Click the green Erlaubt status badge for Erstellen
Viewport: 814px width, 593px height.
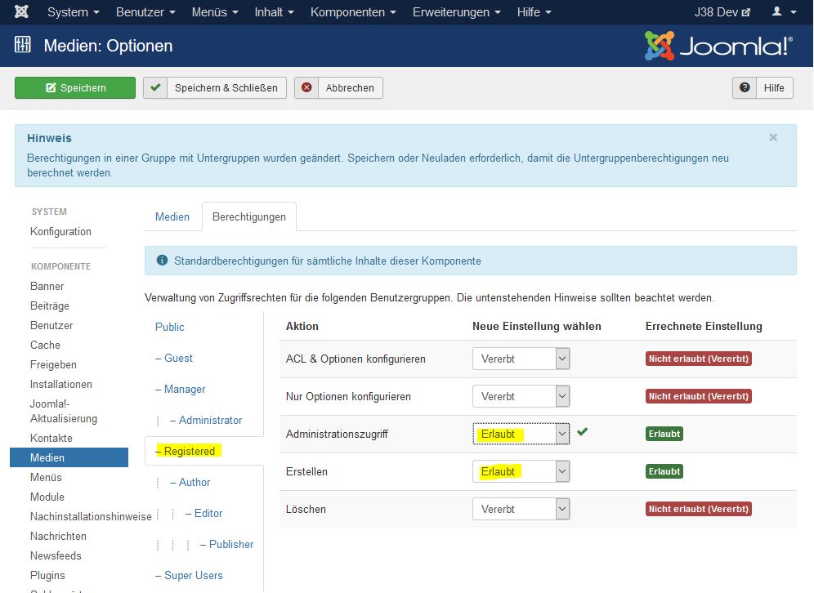coord(664,471)
